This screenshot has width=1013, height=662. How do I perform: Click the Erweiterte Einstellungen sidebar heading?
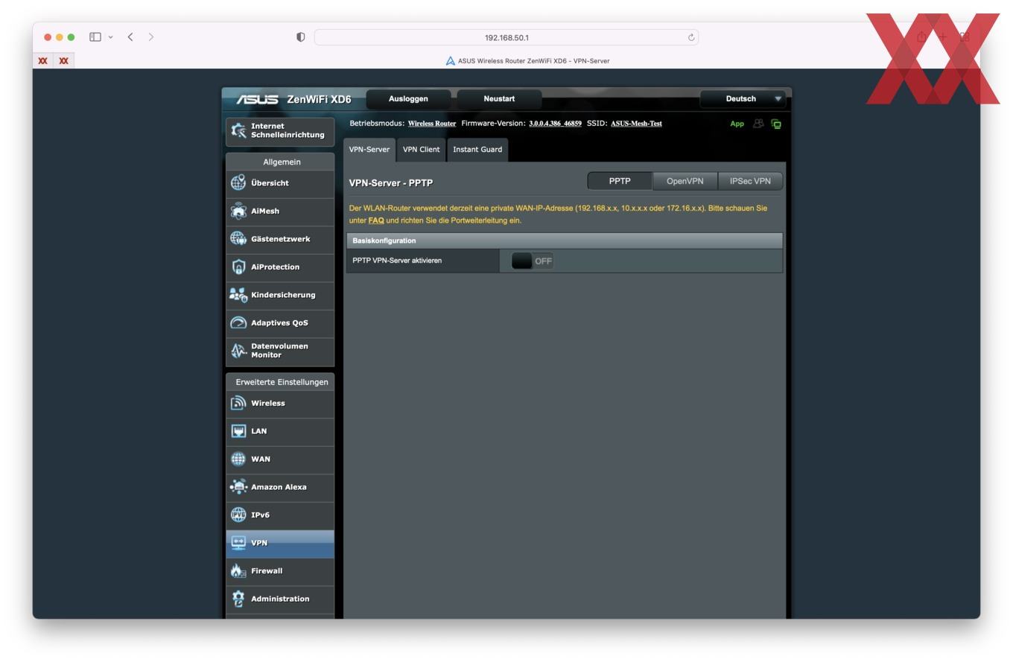coord(282,382)
